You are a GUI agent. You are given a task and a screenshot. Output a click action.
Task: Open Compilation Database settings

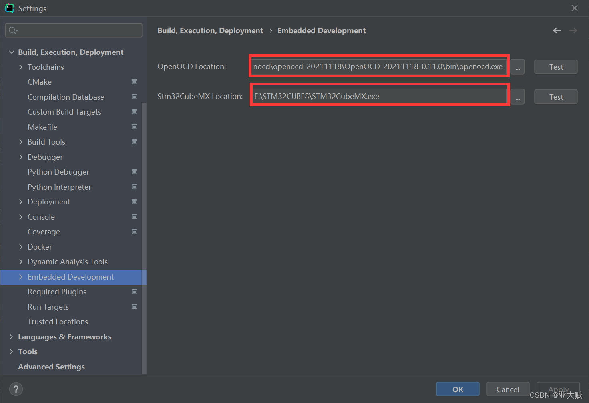(x=66, y=97)
